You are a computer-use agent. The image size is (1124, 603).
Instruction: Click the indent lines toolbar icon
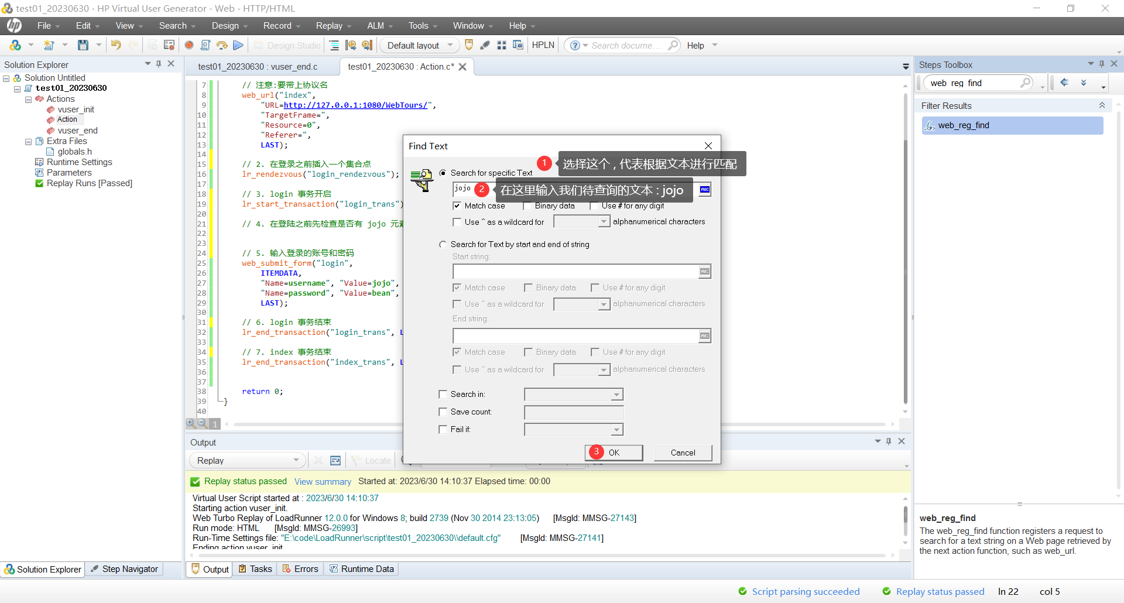tap(334, 45)
